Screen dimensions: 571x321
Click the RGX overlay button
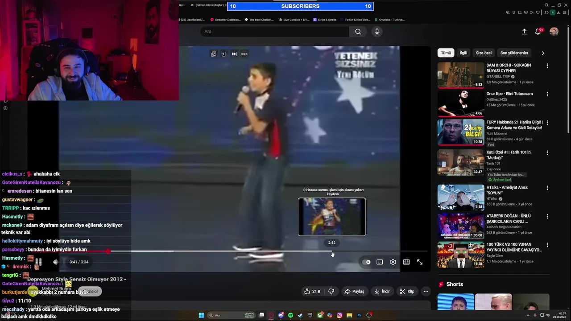point(244,54)
